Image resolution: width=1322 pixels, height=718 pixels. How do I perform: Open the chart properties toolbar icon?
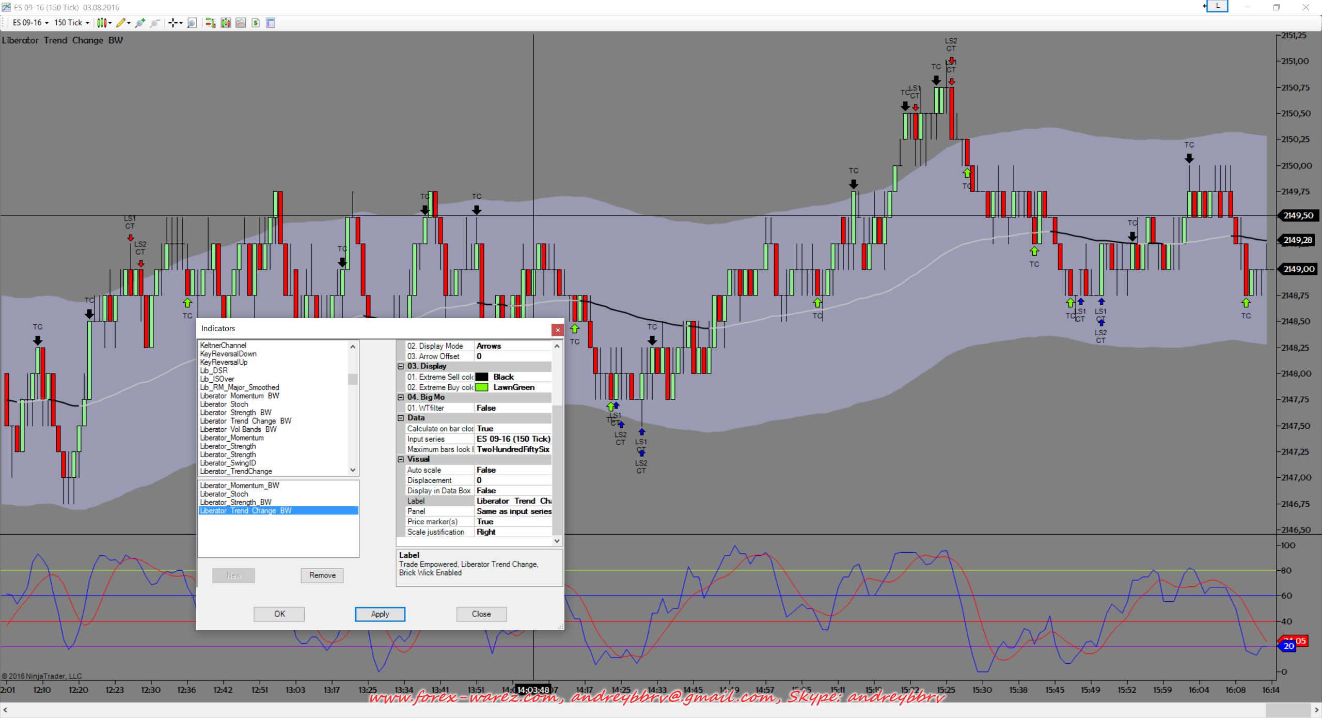[270, 23]
